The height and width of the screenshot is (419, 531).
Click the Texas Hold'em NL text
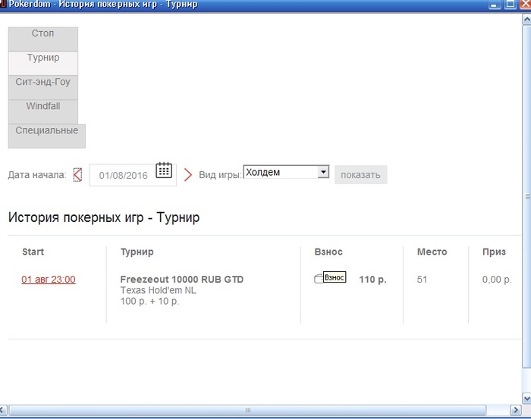[x=158, y=290]
